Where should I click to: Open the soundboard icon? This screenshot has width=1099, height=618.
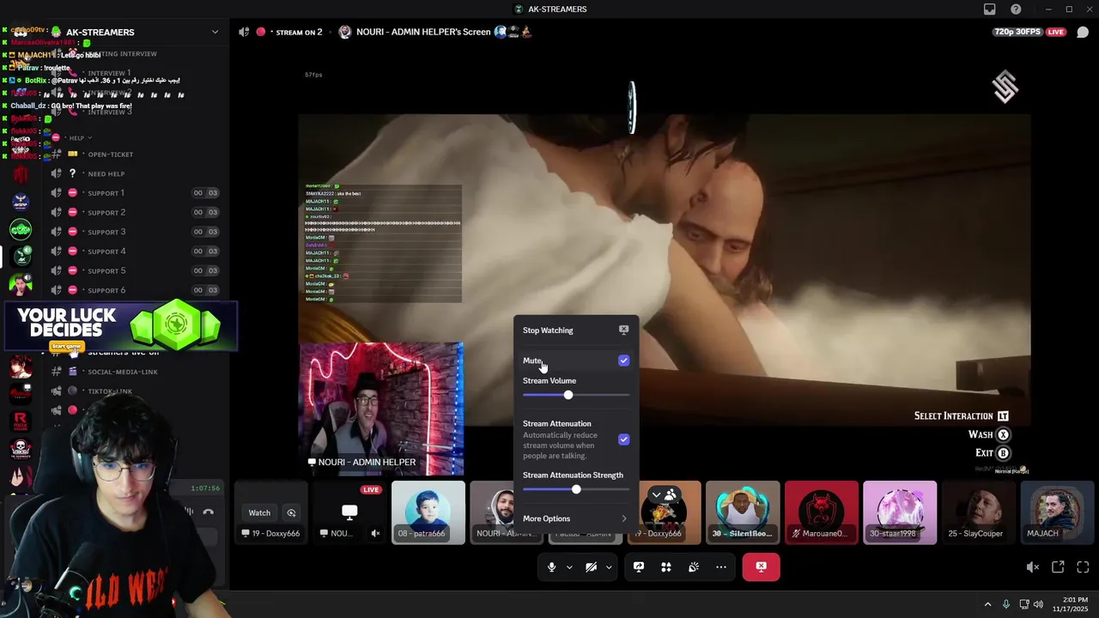tap(694, 566)
